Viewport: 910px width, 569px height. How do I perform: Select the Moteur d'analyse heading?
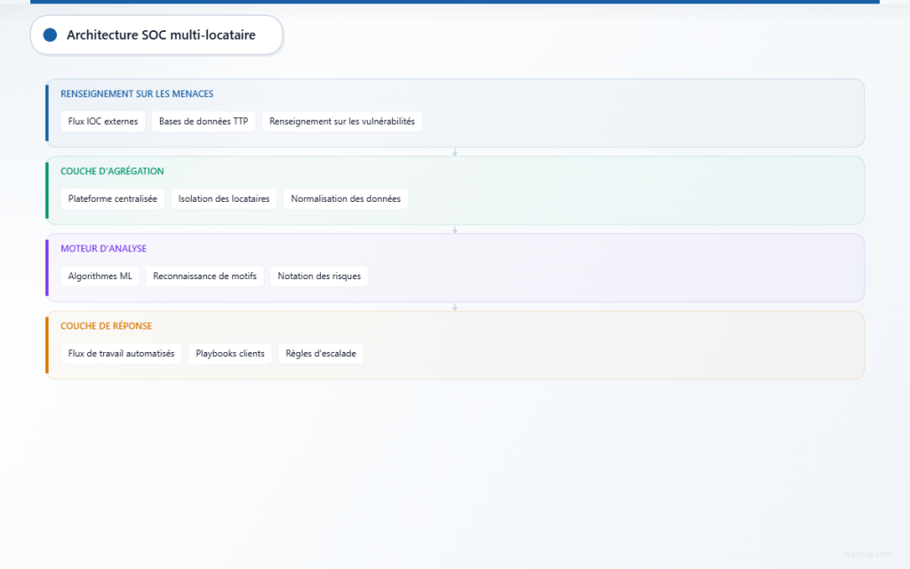pyautogui.click(x=103, y=249)
